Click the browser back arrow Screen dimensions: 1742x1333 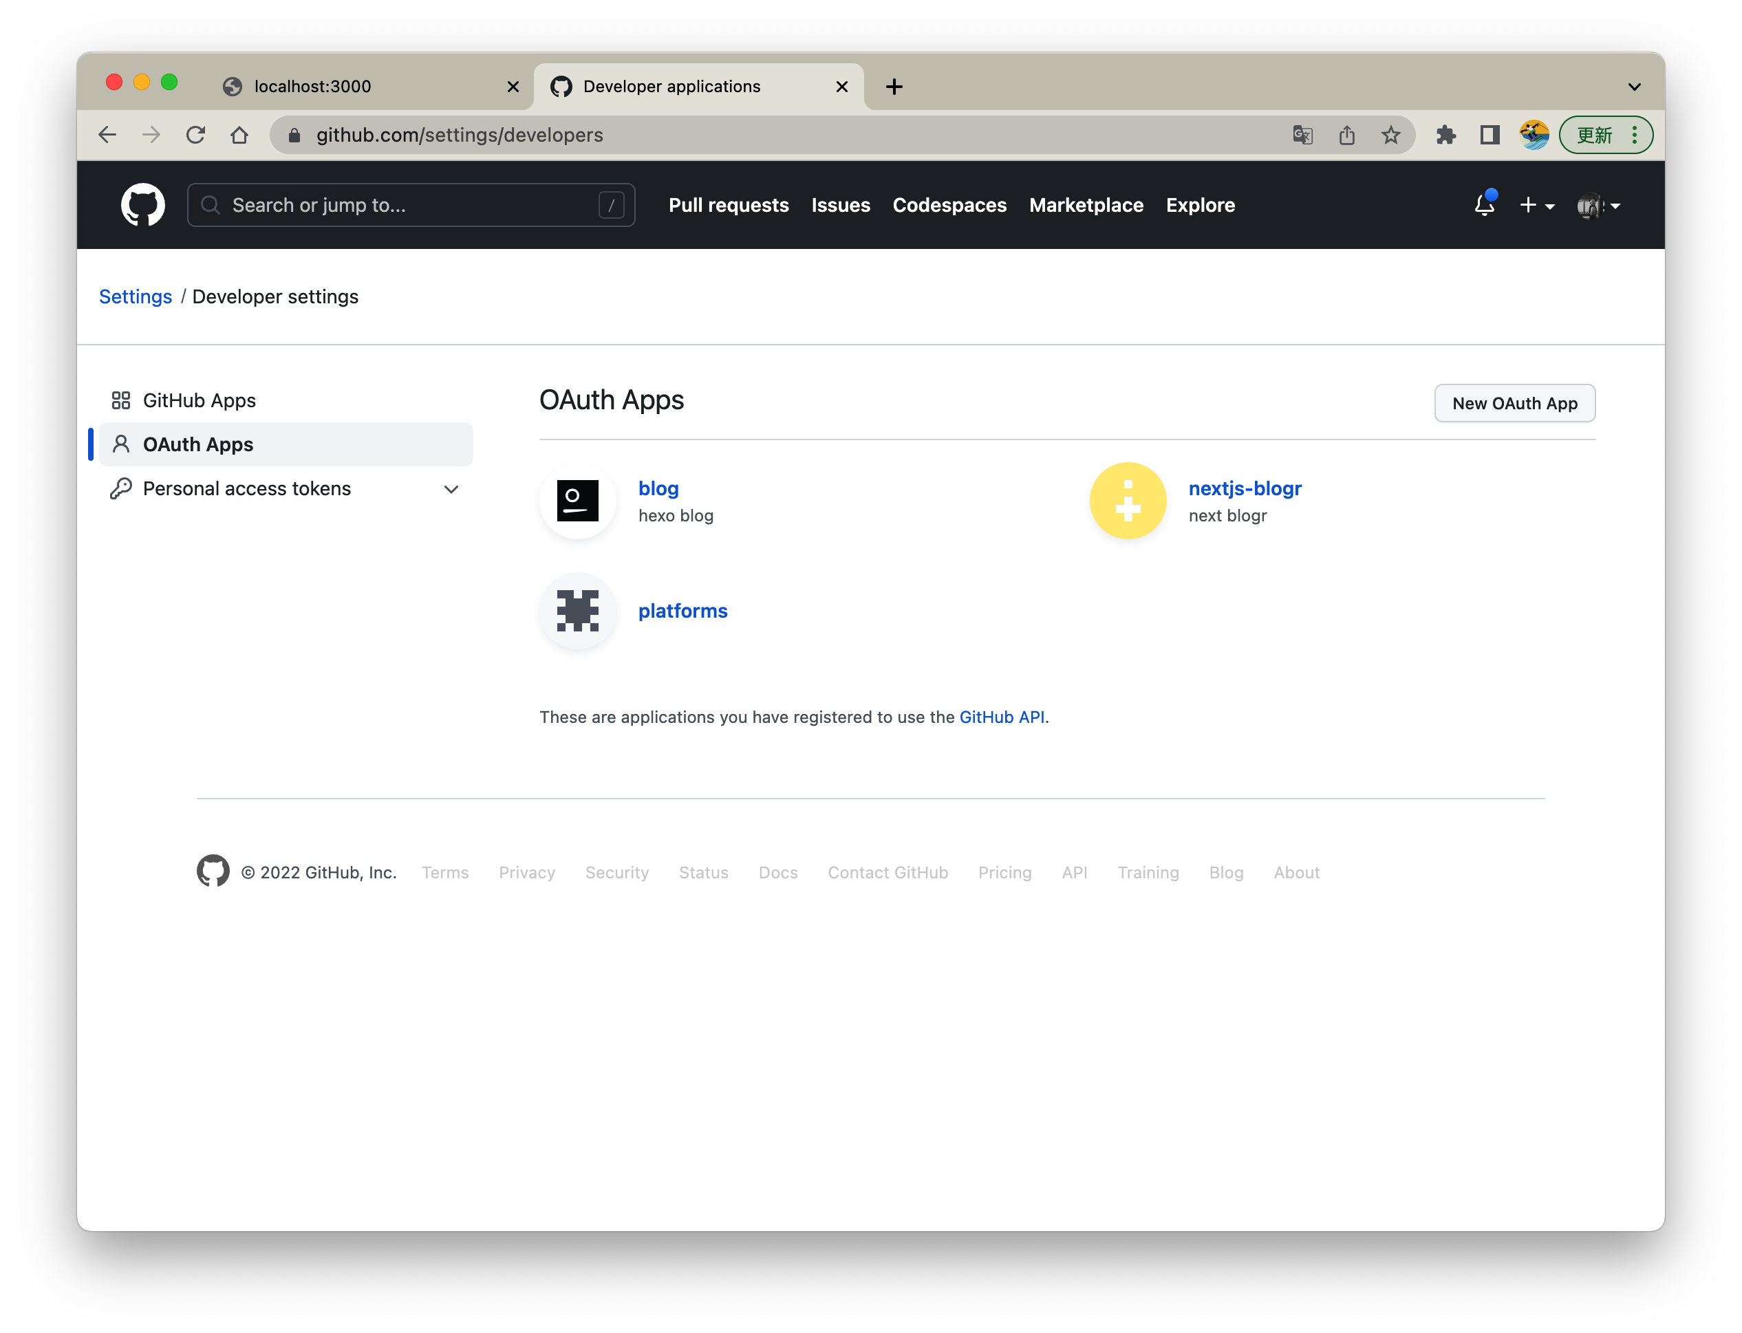coord(107,135)
